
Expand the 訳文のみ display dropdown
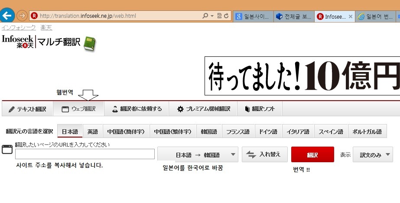373,154
